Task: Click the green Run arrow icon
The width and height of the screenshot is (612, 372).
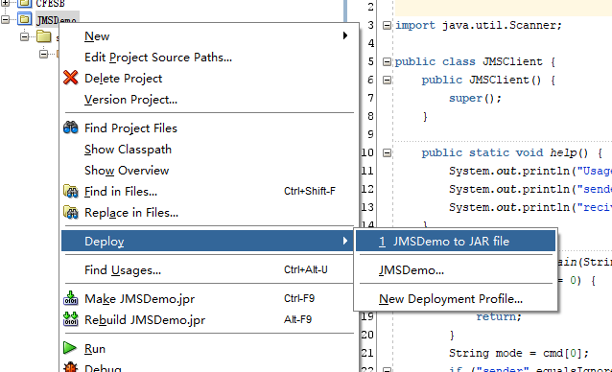Action: [70, 348]
